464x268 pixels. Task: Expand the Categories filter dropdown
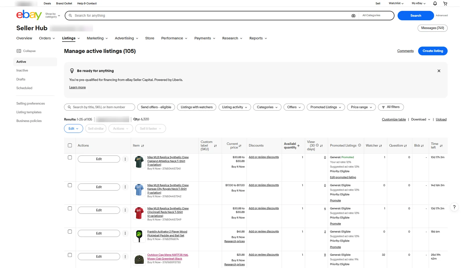click(267, 107)
